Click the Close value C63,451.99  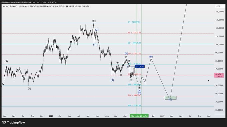(63, 6)
